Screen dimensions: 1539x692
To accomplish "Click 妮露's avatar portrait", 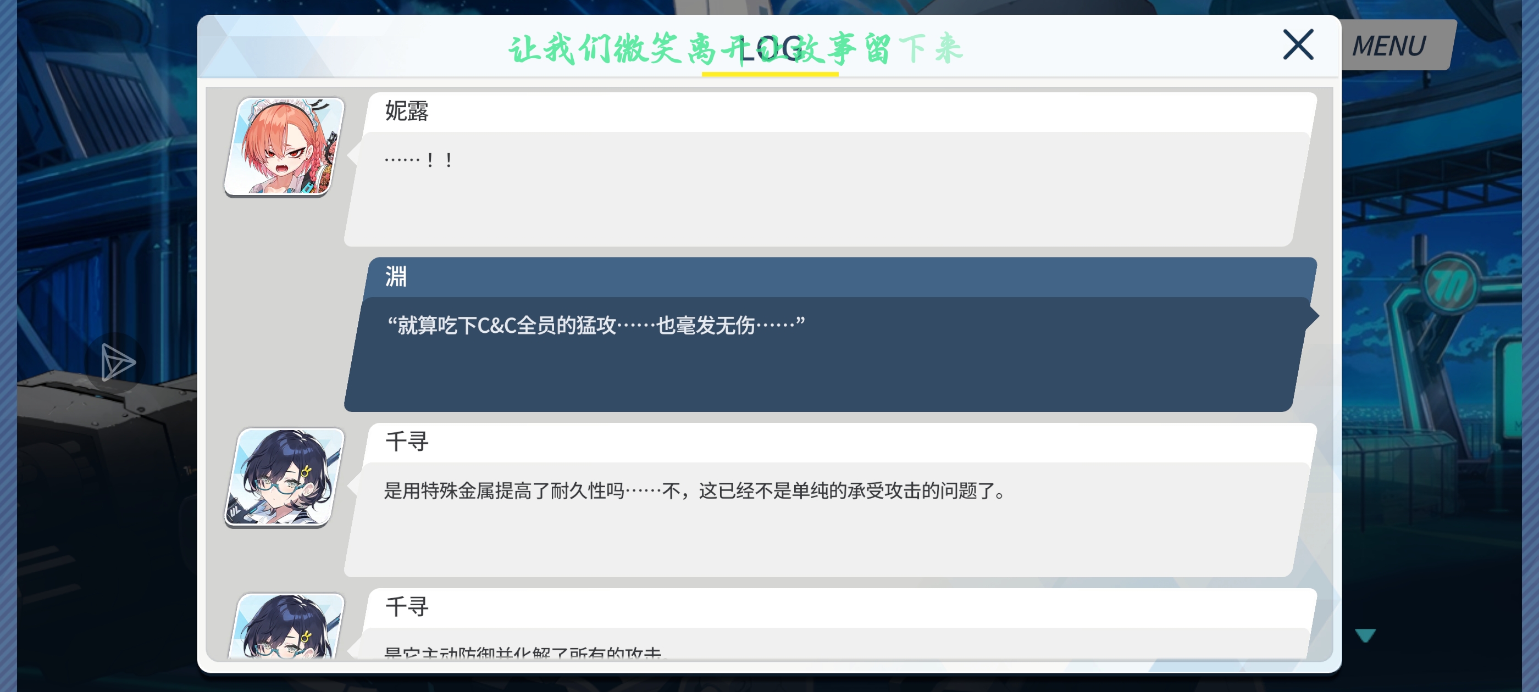I will (x=284, y=147).
